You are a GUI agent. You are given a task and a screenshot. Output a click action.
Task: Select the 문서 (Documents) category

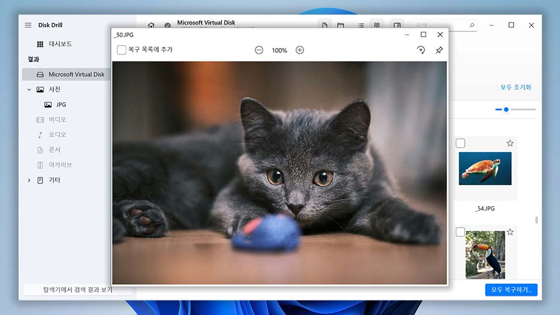pyautogui.click(x=54, y=149)
